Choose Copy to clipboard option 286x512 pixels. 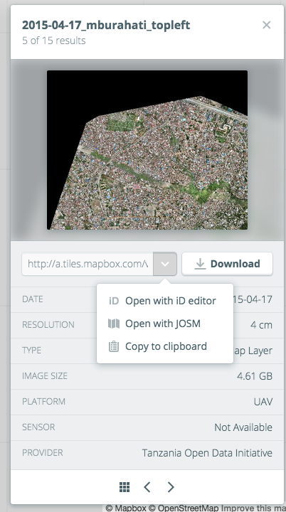coord(165,346)
